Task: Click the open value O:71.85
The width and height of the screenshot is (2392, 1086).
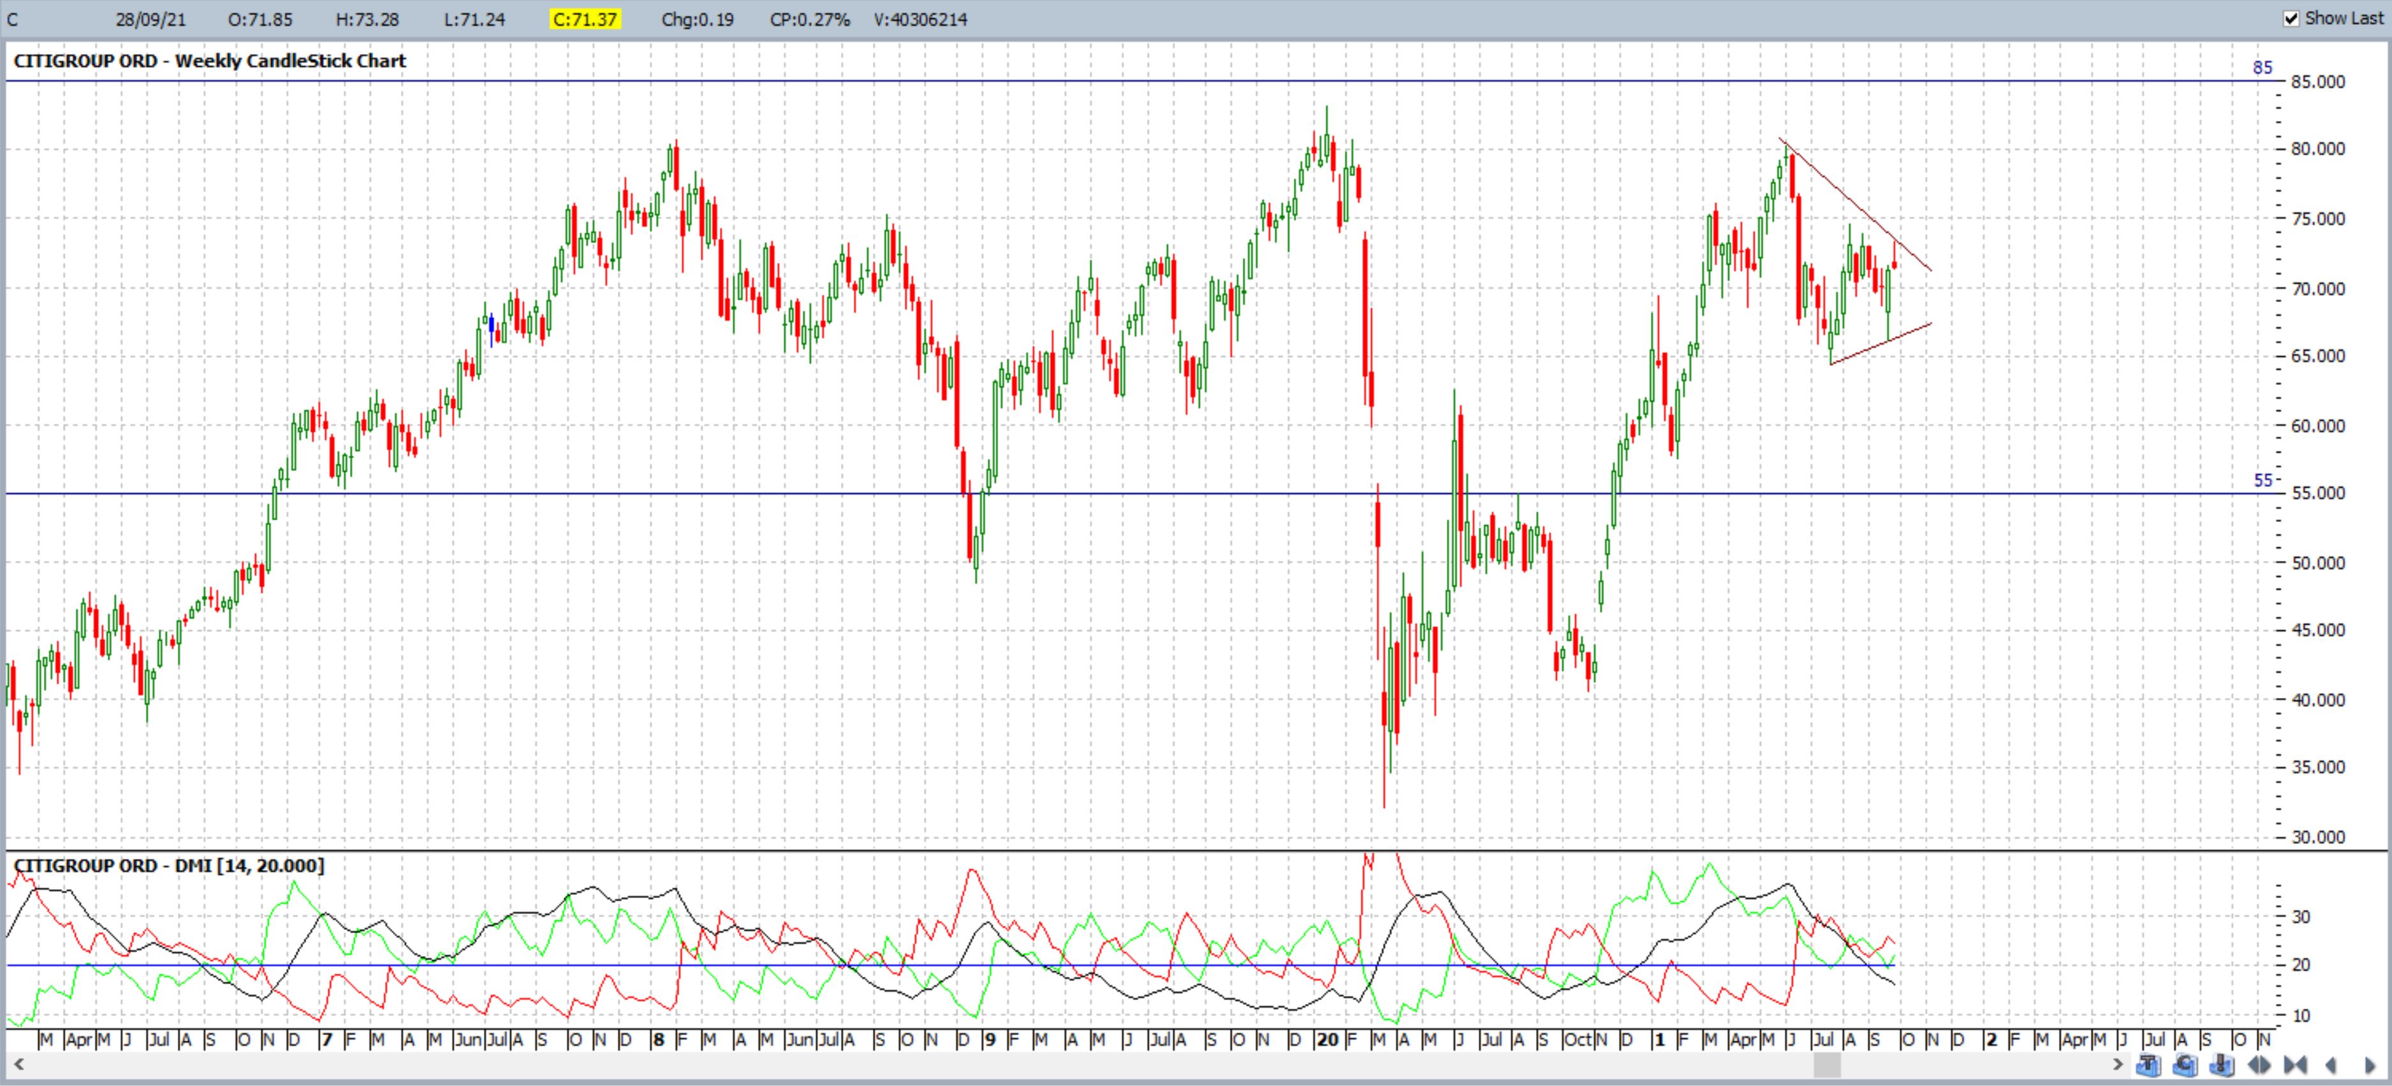Action: 260,20
